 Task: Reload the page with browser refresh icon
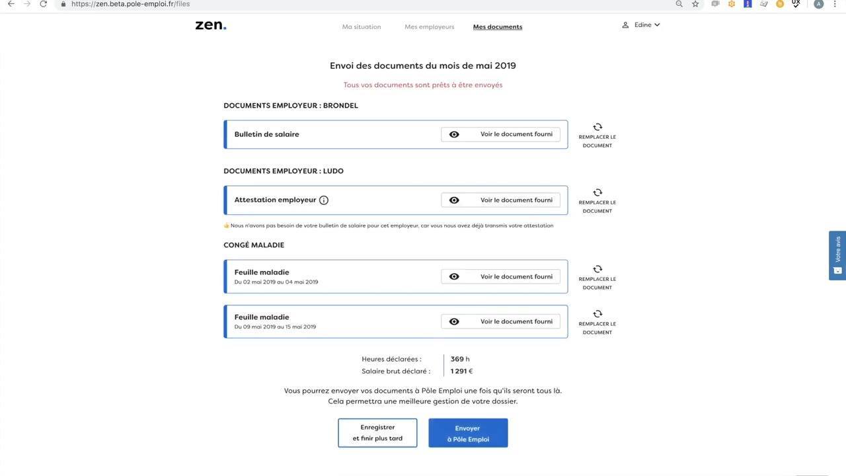(44, 4)
